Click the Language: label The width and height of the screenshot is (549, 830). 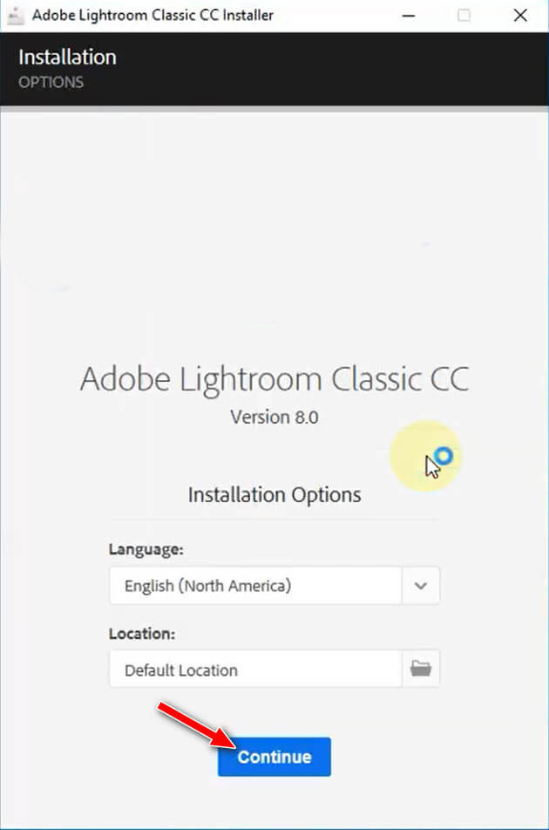point(146,549)
